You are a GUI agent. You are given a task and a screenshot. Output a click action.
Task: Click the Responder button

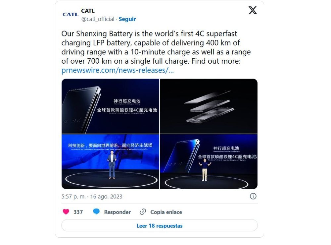pyautogui.click(x=117, y=212)
